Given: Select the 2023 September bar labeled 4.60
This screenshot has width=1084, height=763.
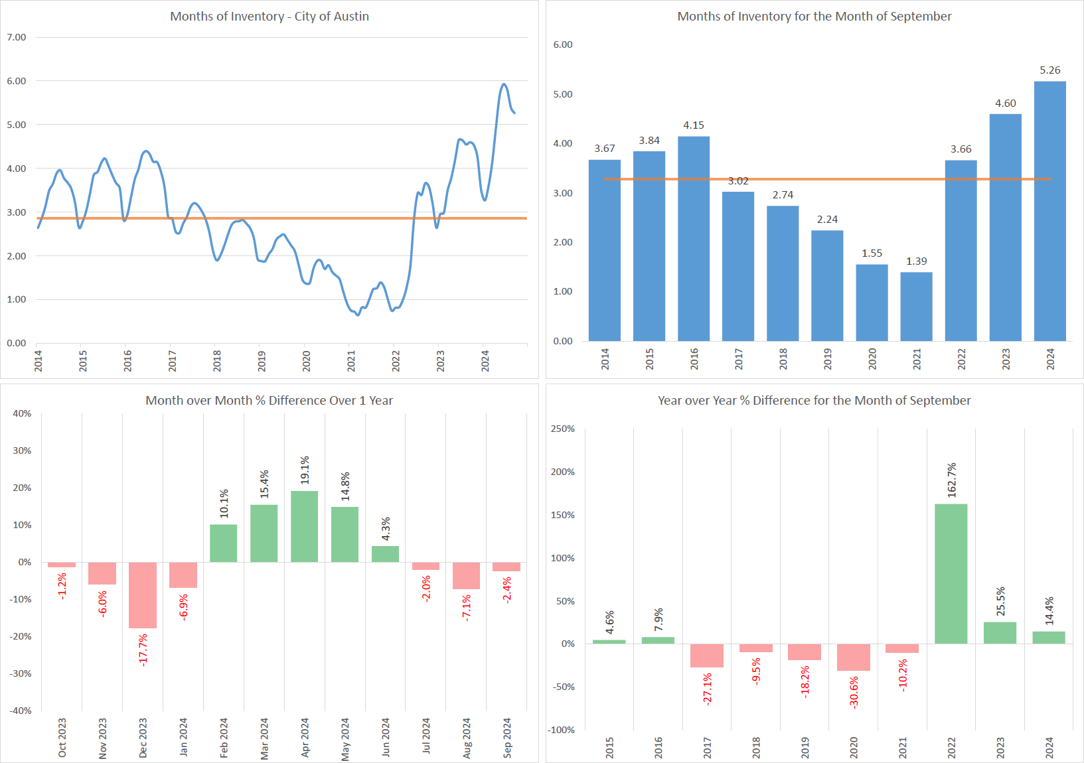Looking at the screenshot, I should 1005,228.
